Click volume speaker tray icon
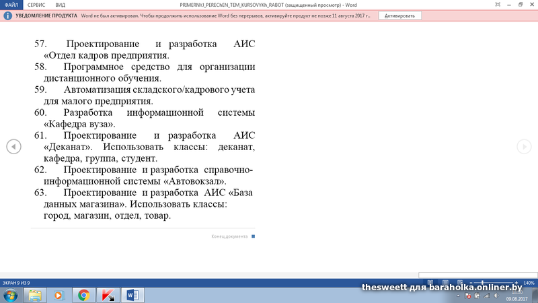Screen dimensions: 538x303 pos(496,296)
